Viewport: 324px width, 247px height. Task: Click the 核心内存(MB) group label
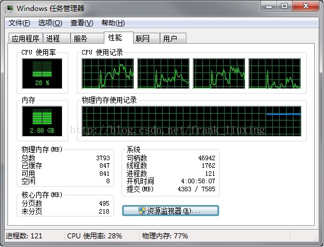click(x=42, y=195)
